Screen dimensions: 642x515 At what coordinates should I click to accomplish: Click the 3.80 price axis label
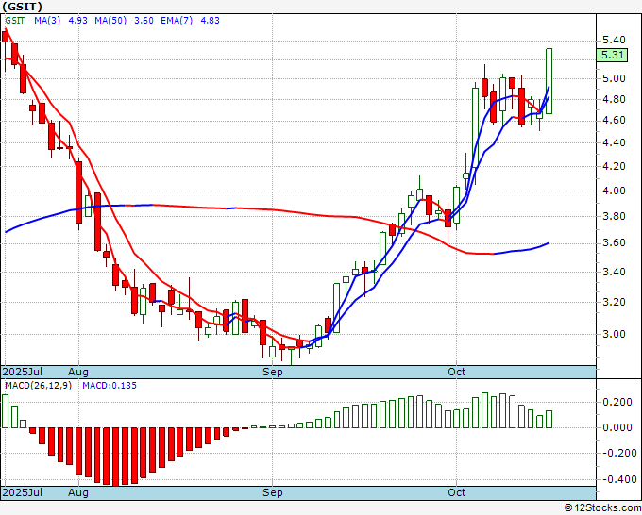pos(614,216)
